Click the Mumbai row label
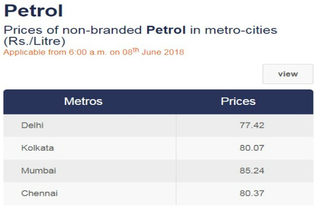The height and width of the screenshot is (213, 319). click(x=39, y=170)
